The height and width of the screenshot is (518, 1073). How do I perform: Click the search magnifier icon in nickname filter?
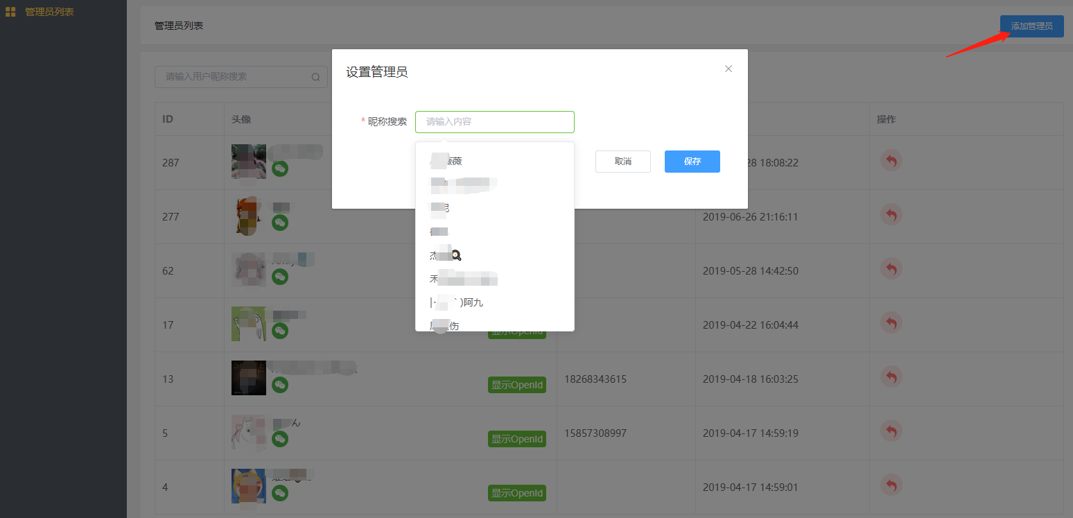[x=316, y=77]
